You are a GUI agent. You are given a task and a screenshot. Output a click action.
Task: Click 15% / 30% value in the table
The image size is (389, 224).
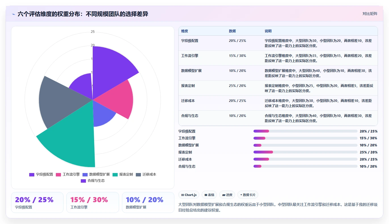click(238, 56)
